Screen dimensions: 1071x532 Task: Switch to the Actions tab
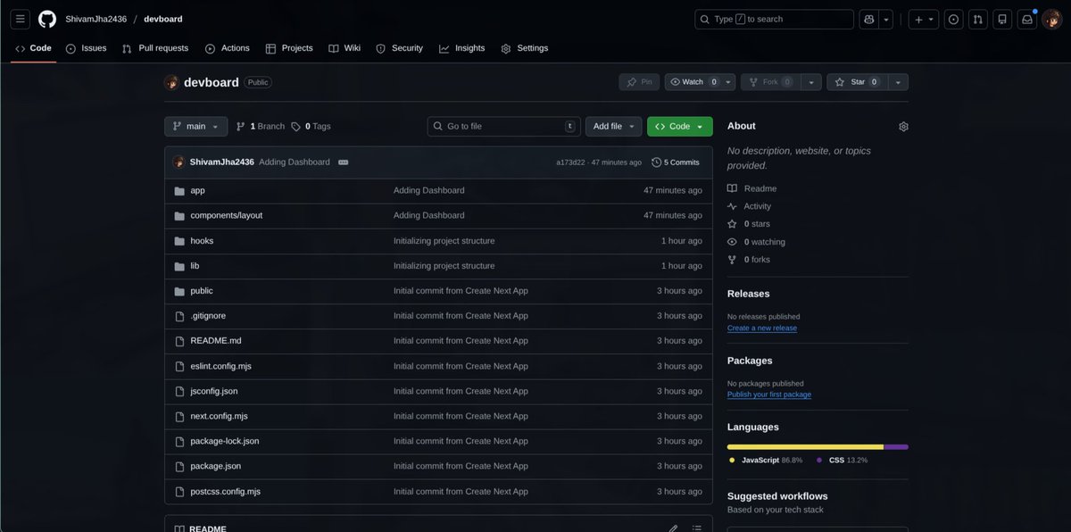[x=228, y=48]
